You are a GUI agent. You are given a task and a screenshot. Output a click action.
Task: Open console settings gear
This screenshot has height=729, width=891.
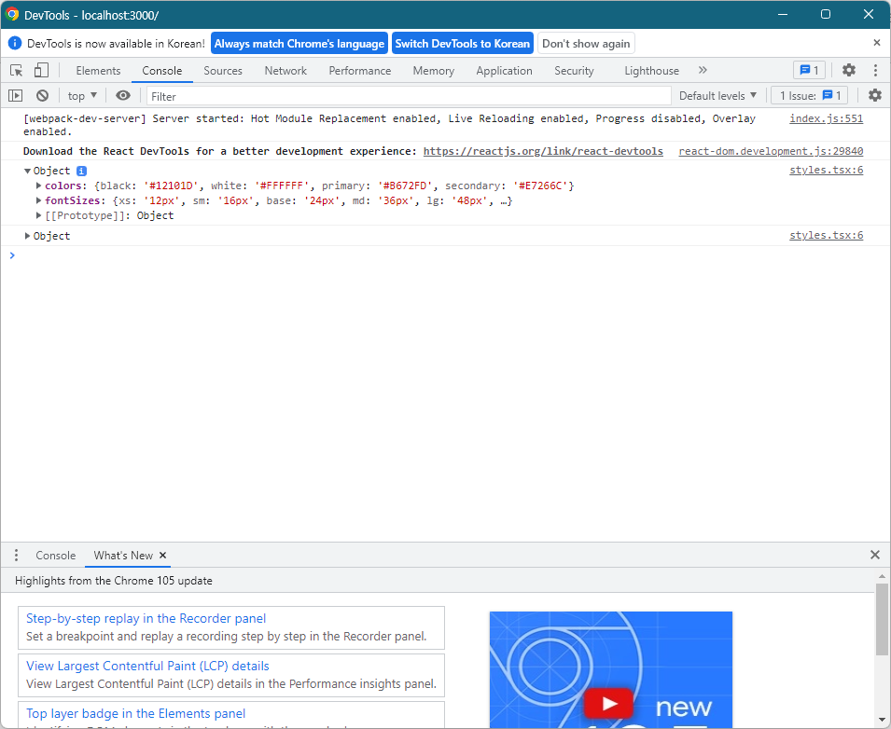875,95
